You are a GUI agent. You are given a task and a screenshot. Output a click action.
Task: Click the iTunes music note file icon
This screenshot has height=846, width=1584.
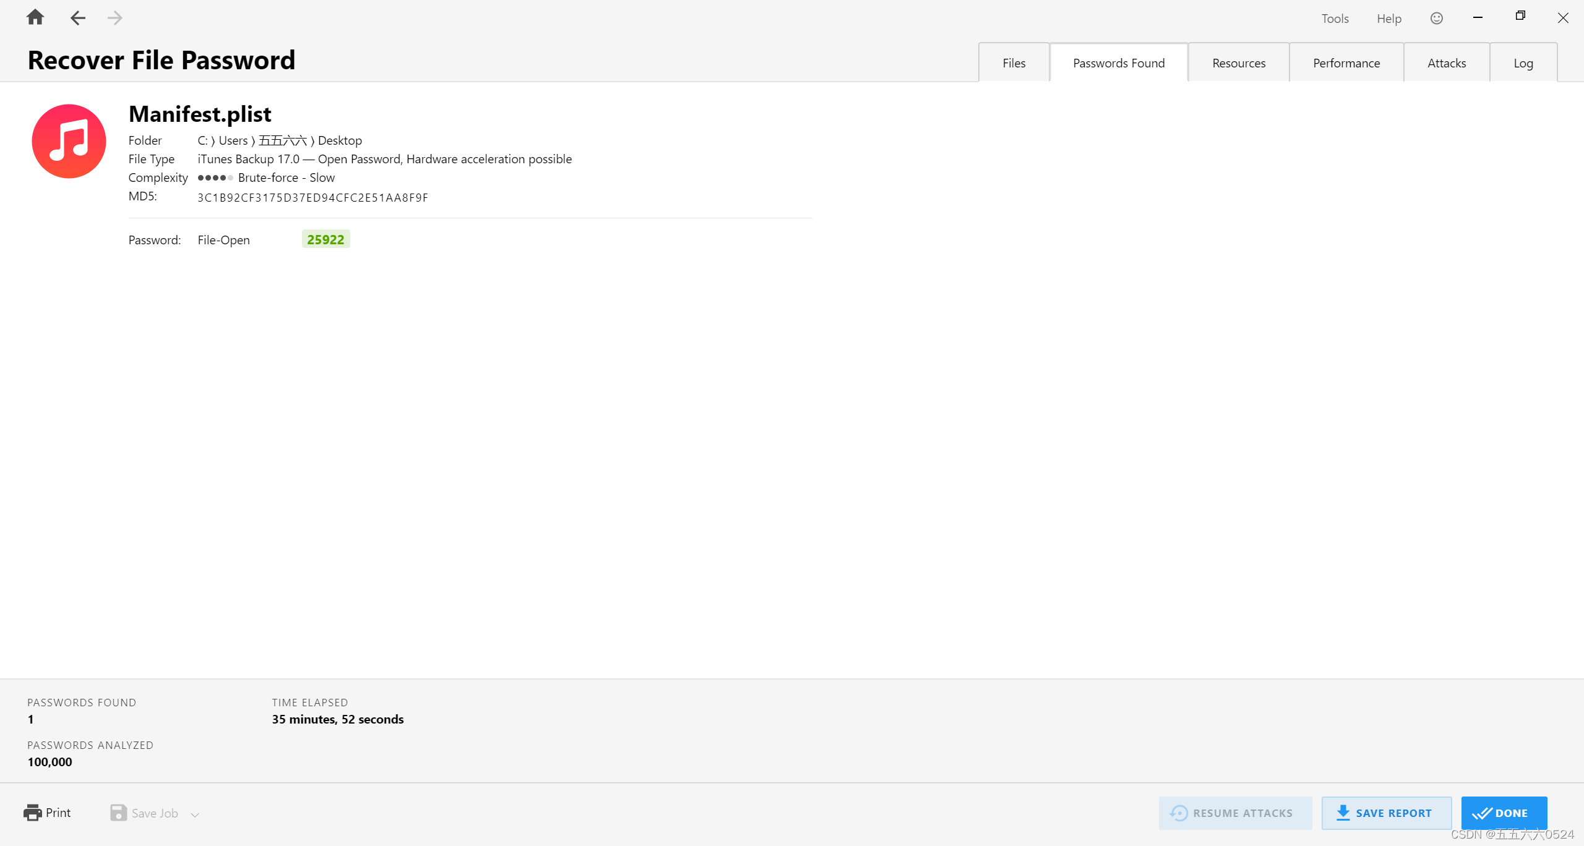pos(69,141)
